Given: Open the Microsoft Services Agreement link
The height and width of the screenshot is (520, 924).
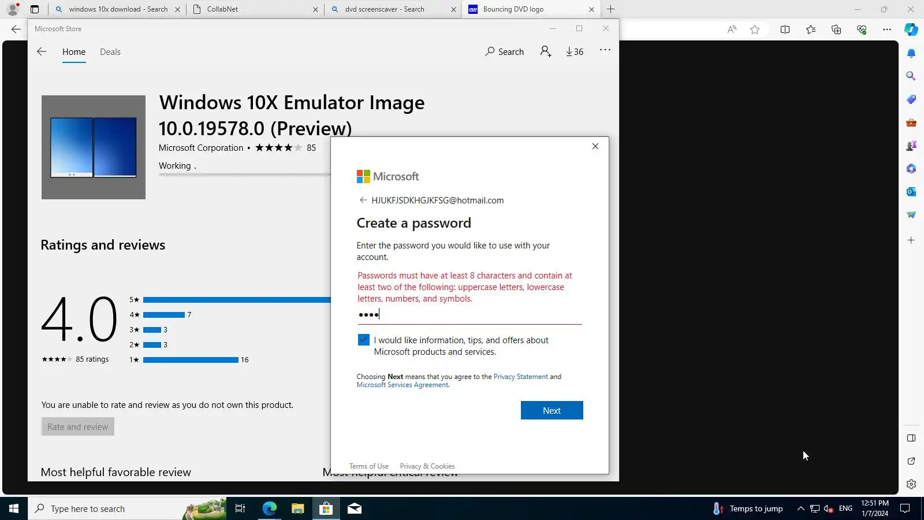Looking at the screenshot, I should click(403, 385).
